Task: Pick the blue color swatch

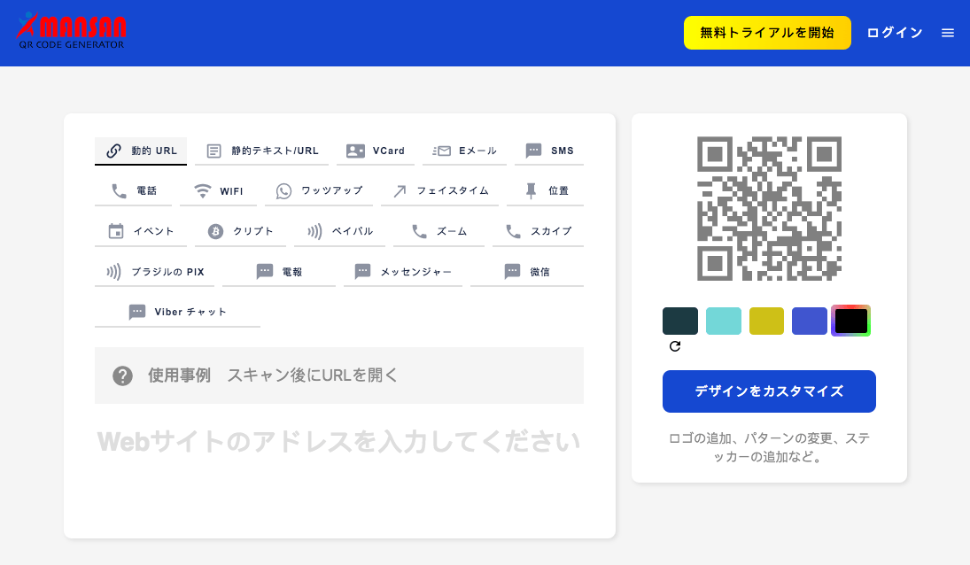Action: (x=809, y=321)
